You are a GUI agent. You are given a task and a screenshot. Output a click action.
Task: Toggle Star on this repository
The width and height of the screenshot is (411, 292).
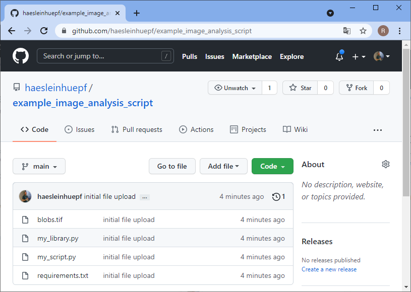pos(301,88)
